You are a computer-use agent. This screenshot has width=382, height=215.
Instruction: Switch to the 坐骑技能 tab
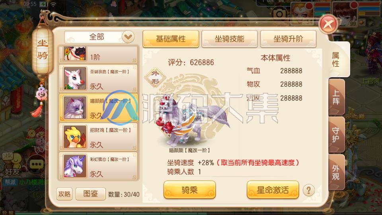230,39
